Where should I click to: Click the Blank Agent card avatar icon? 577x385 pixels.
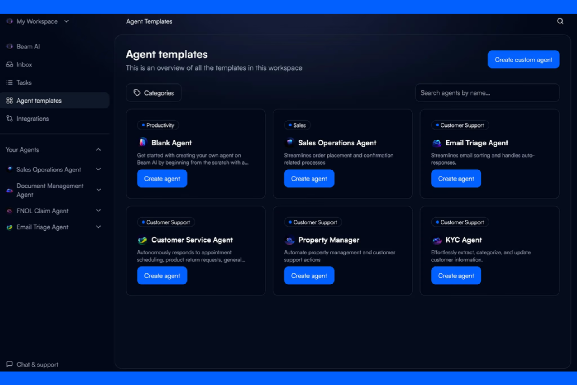point(143,142)
